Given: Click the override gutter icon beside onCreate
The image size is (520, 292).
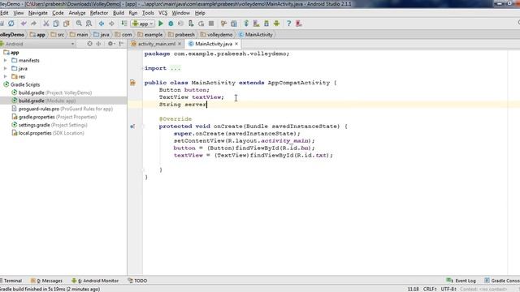Looking at the screenshot, I should point(132,127).
